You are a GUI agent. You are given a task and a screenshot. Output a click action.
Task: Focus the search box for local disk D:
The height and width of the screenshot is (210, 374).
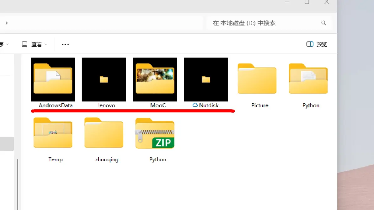point(264,23)
